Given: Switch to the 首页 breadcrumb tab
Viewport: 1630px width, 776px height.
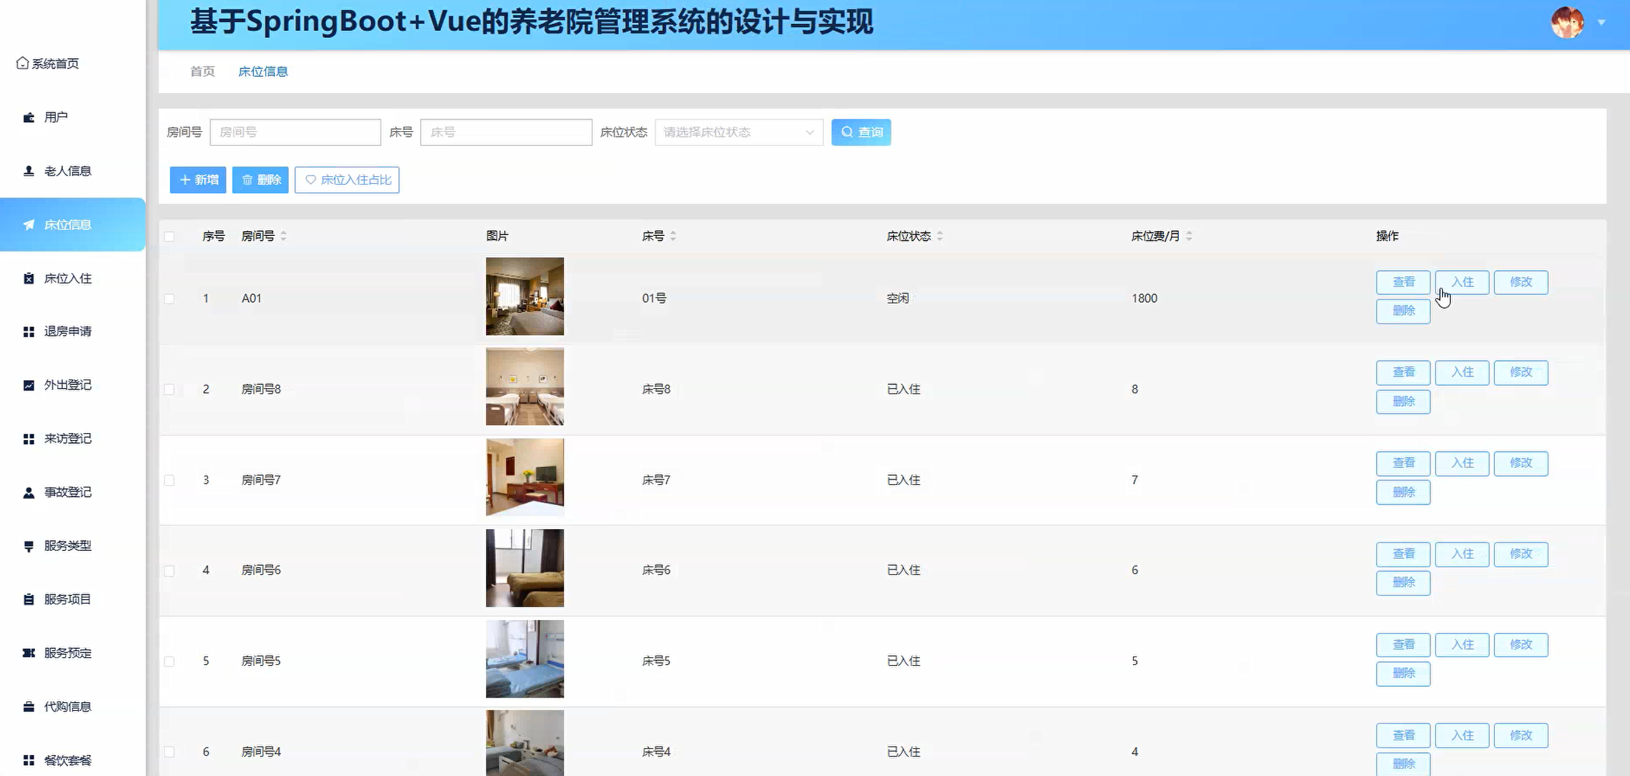Looking at the screenshot, I should 200,71.
